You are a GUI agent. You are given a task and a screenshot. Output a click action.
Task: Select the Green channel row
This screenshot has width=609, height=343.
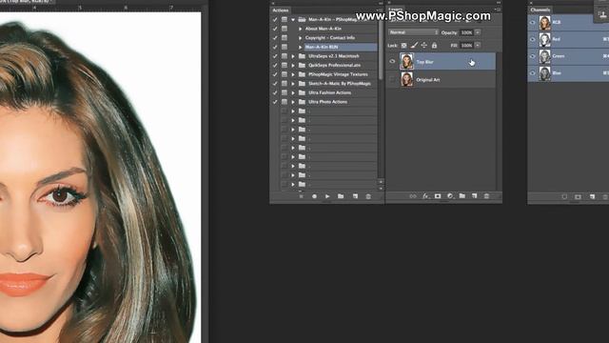568,56
